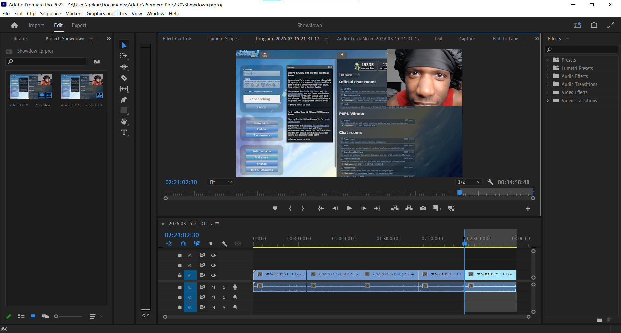
Task: Mute the A1 audio track
Action: [213, 287]
